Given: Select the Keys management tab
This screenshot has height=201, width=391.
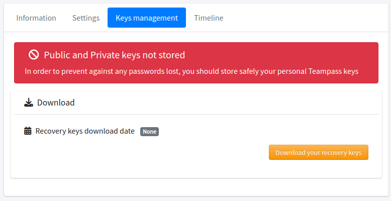Looking at the screenshot, I should click(x=147, y=18).
